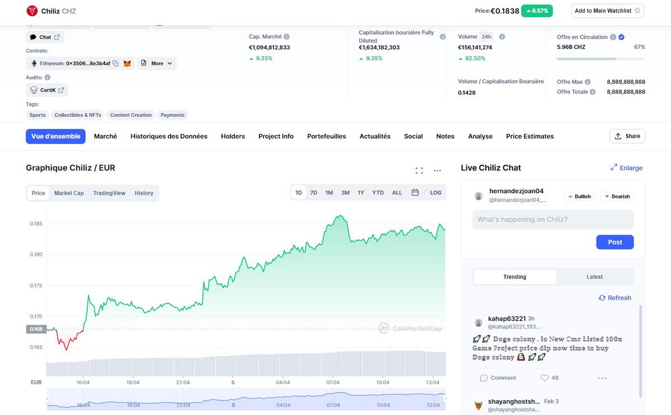The height and width of the screenshot is (415, 671).
Task: Click shayanghostsh's avatar
Action: pos(479,405)
